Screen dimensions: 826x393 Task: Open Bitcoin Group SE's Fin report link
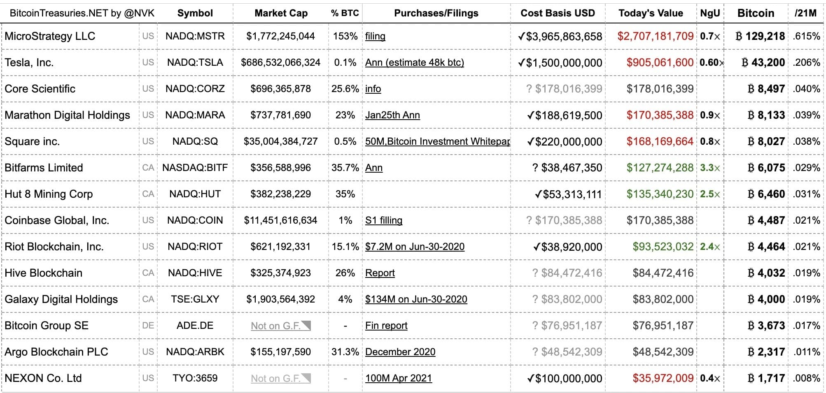[386, 326]
